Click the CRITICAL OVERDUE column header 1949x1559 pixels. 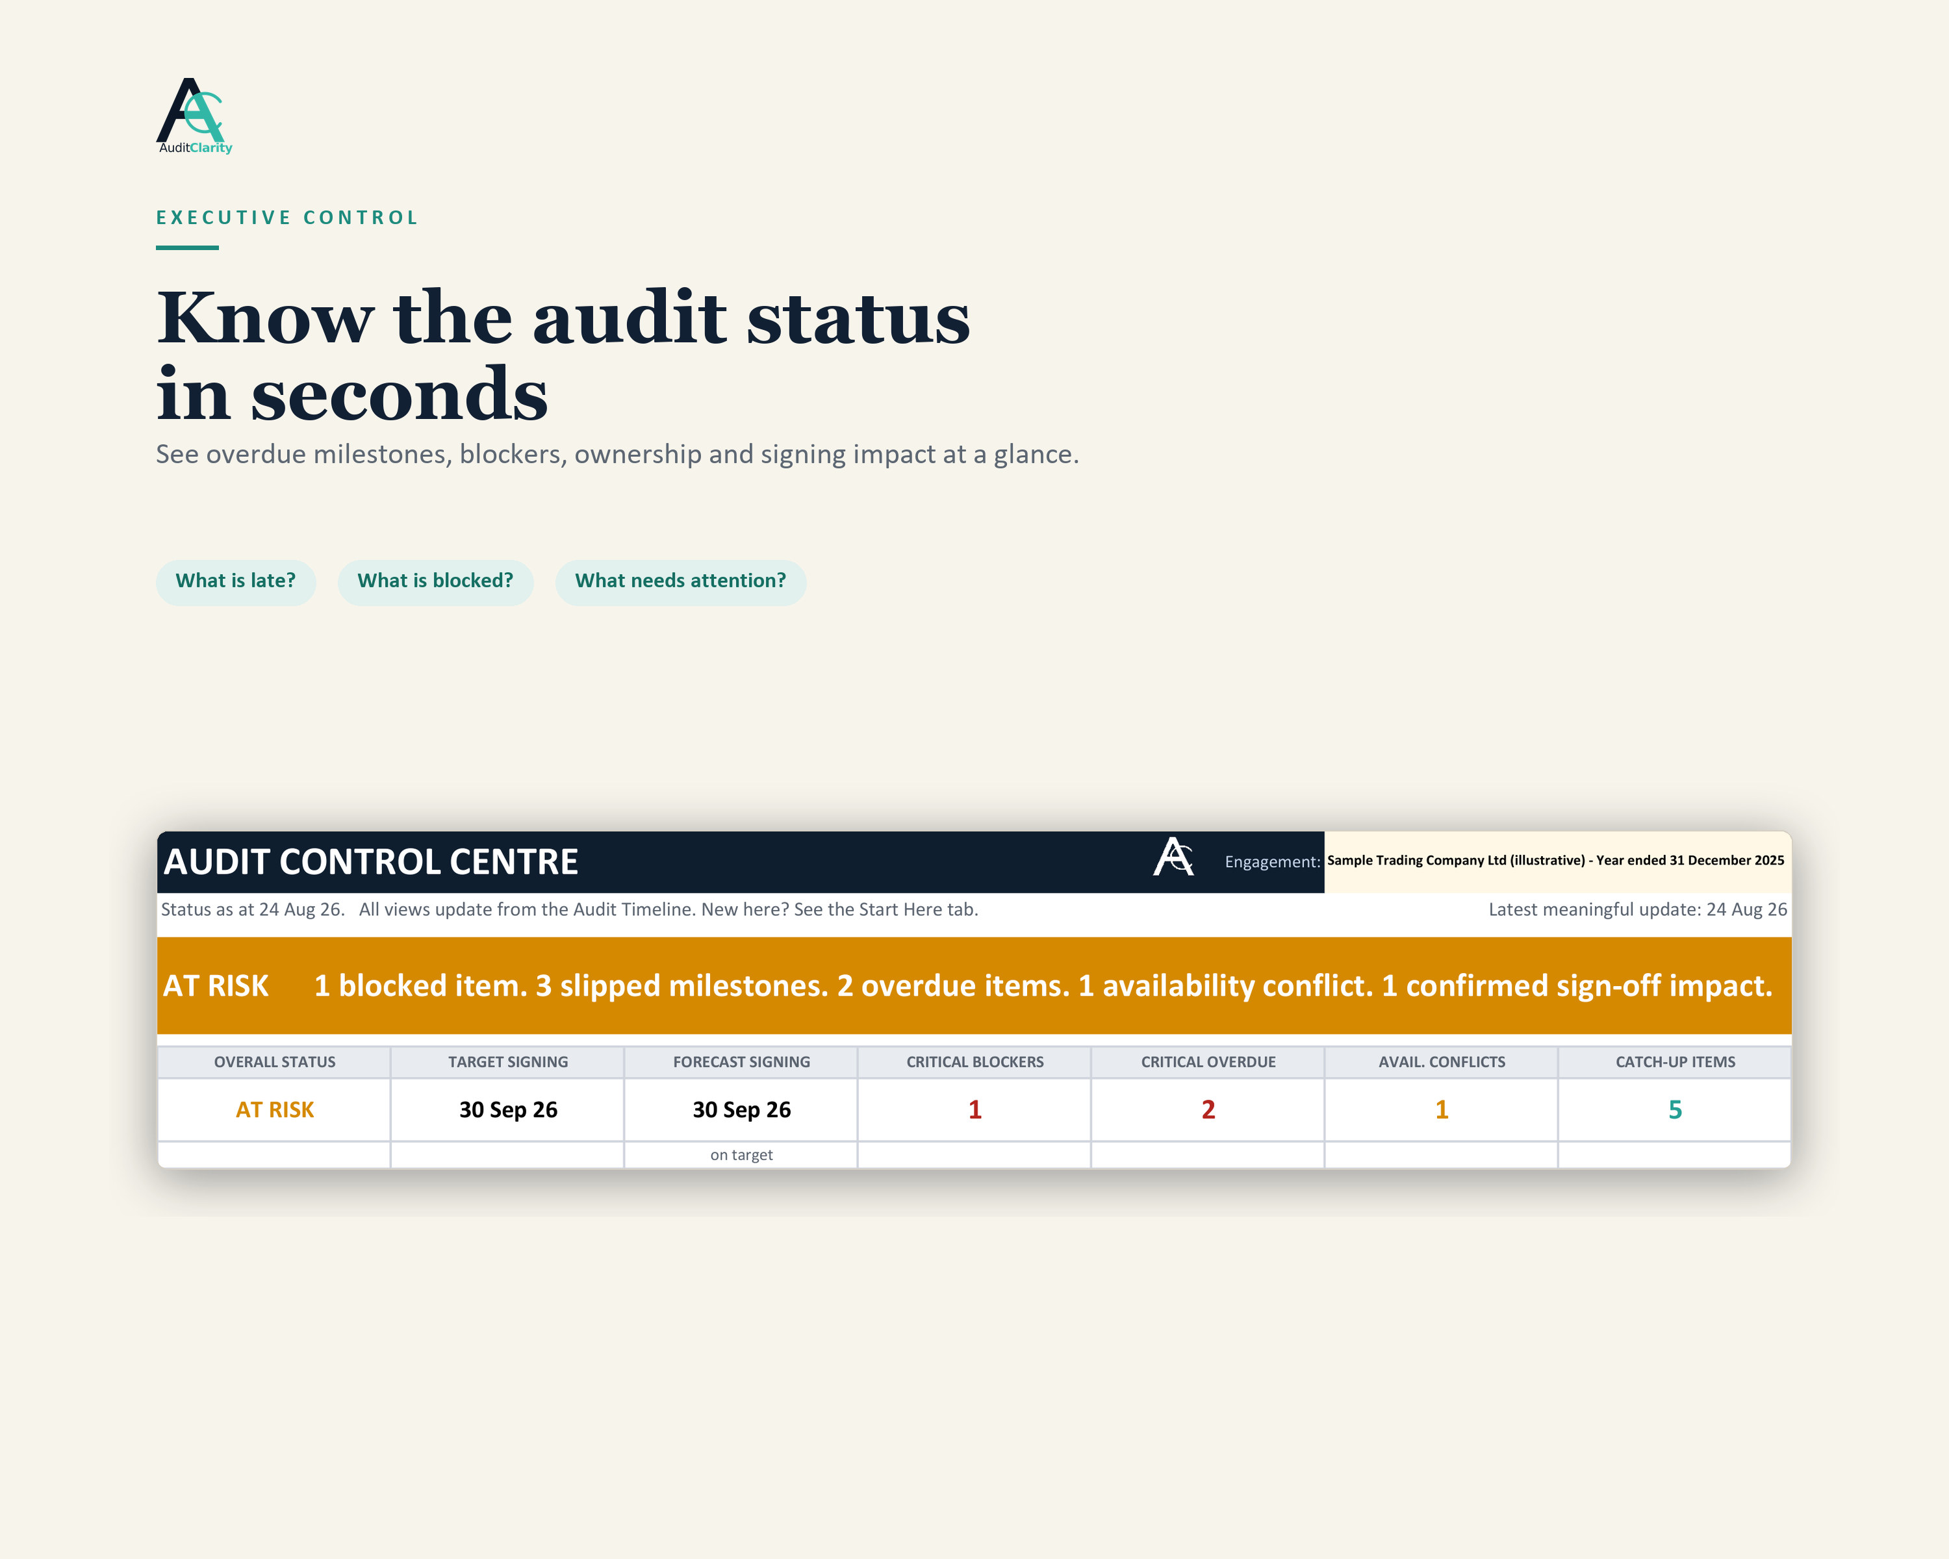(x=1208, y=1062)
